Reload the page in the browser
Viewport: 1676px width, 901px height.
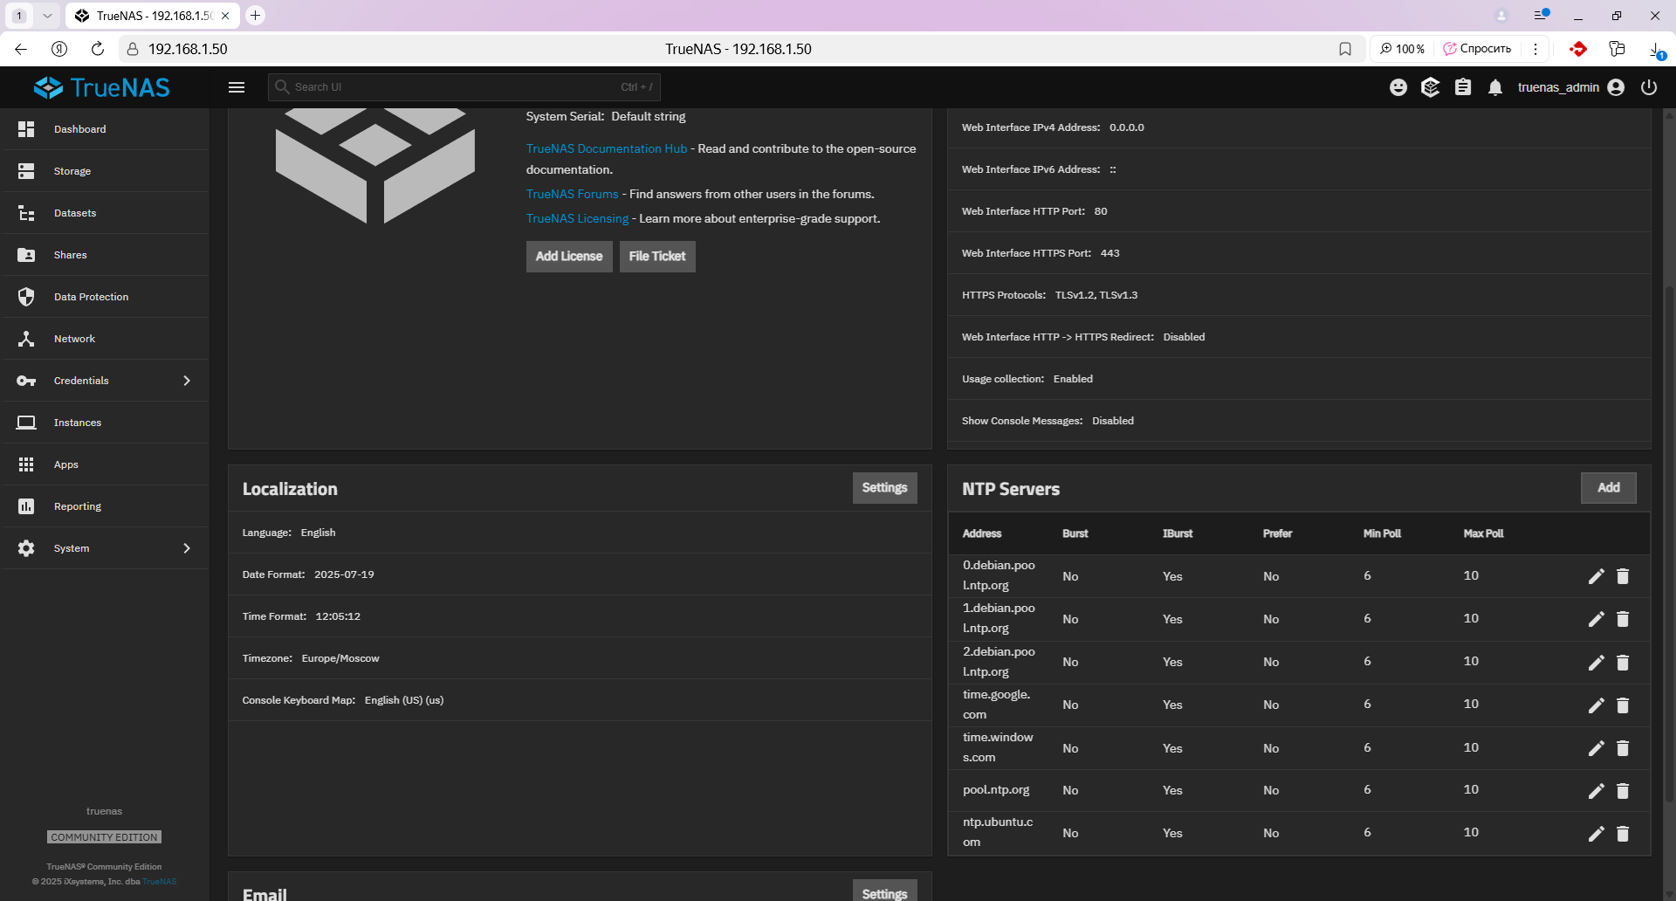click(98, 49)
